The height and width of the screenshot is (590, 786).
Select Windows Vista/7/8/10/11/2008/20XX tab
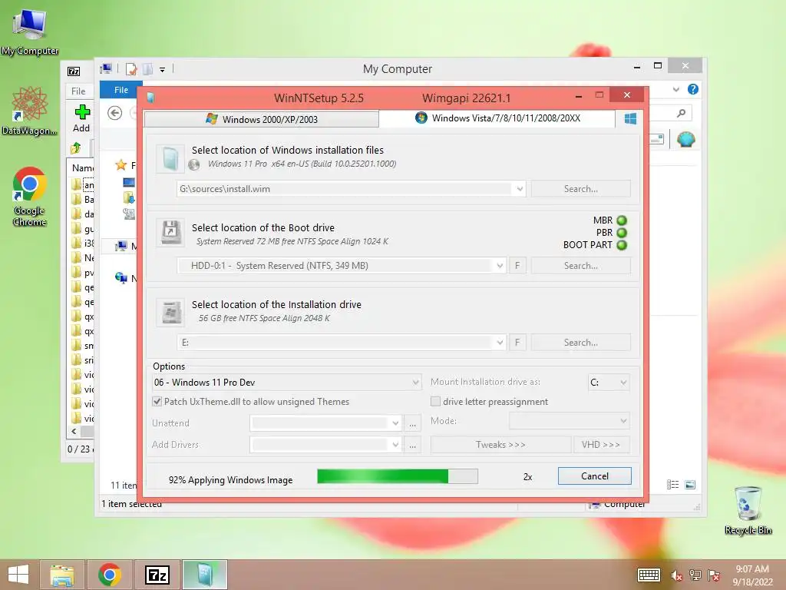[497, 118]
